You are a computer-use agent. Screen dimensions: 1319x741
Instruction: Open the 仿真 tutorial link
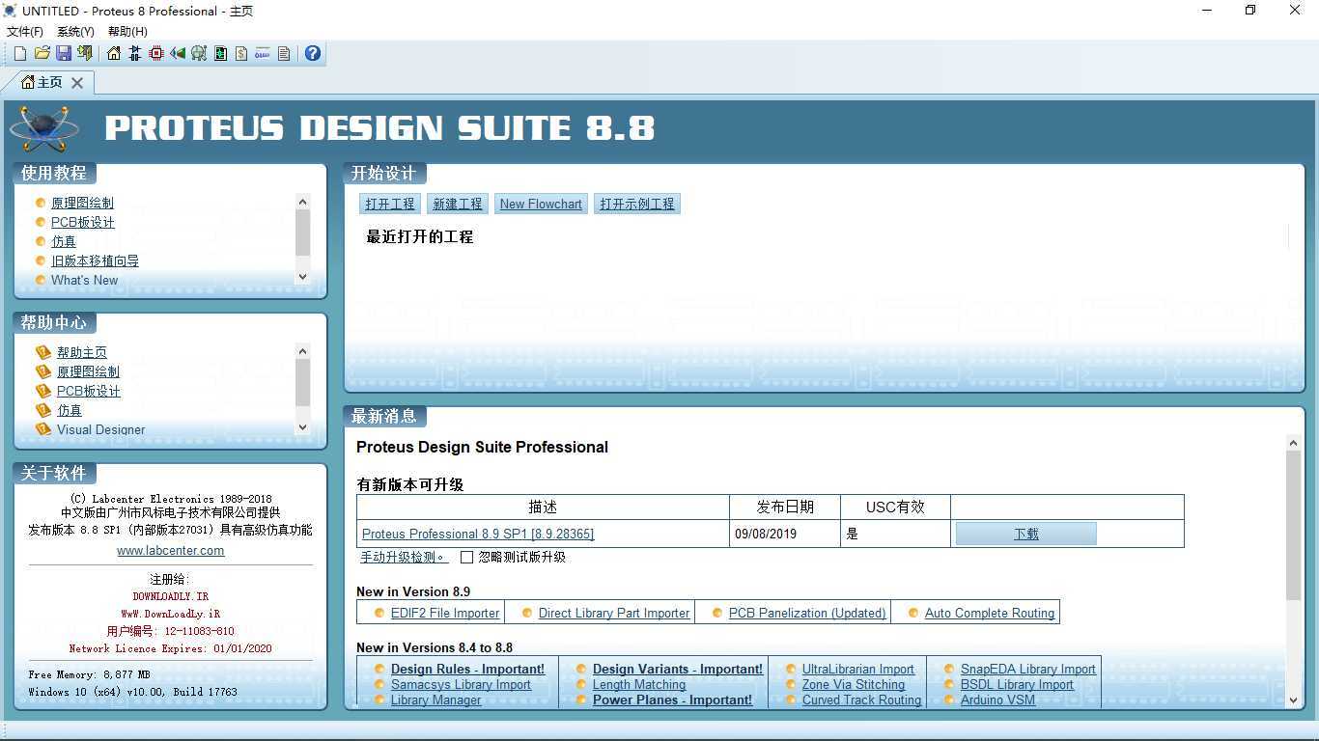[x=64, y=241]
